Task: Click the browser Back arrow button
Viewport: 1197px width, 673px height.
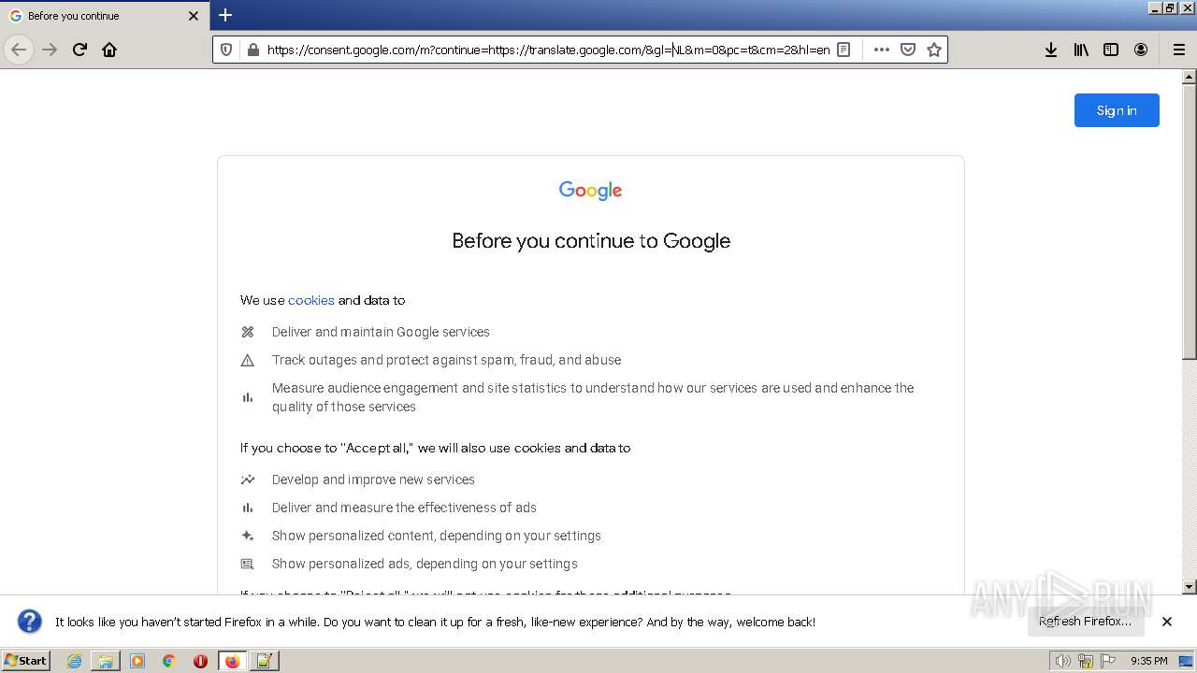Action: pos(19,50)
